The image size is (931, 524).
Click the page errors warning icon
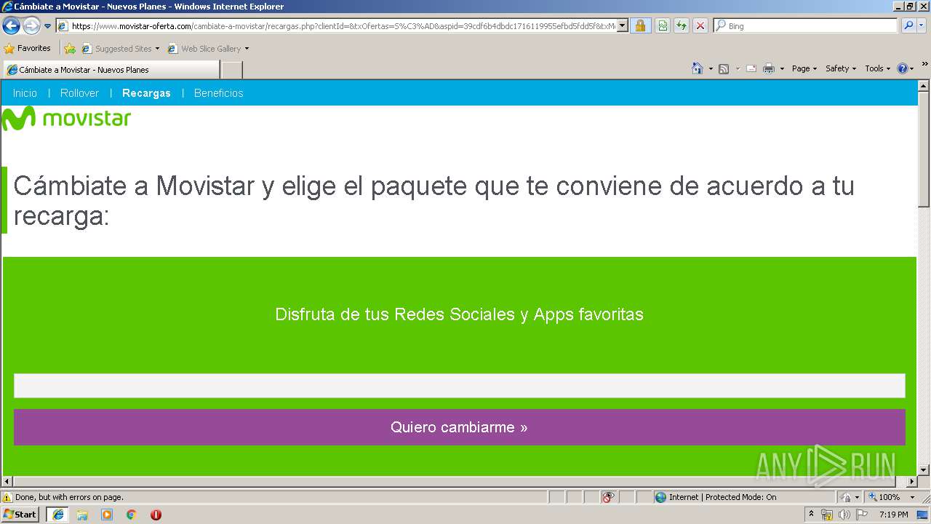[x=7, y=497]
